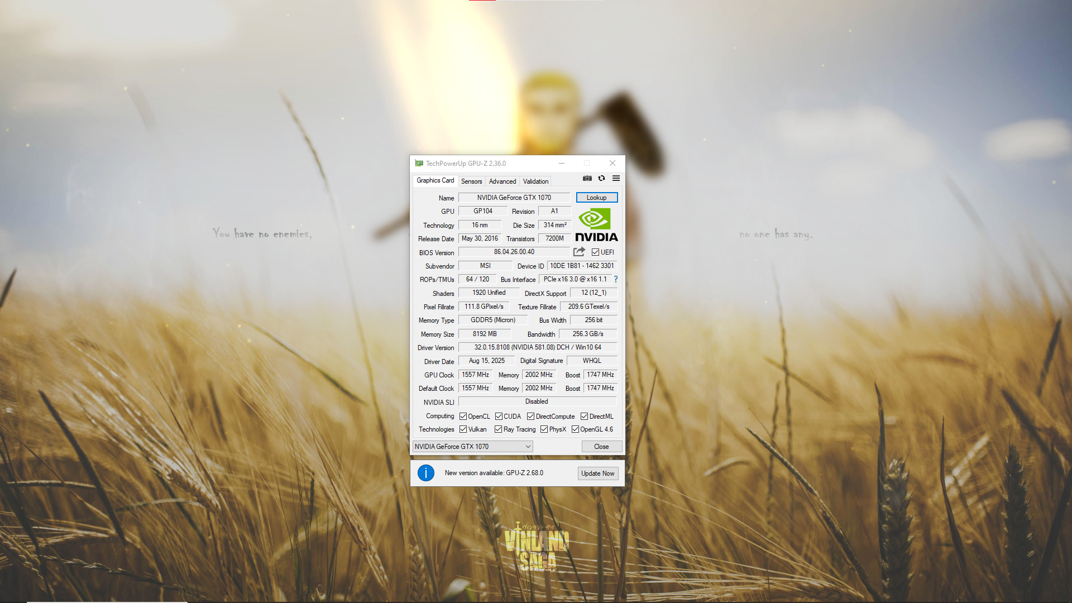Viewport: 1072px width, 603px height.
Task: Toggle the CUDA checkbox
Action: pos(499,417)
